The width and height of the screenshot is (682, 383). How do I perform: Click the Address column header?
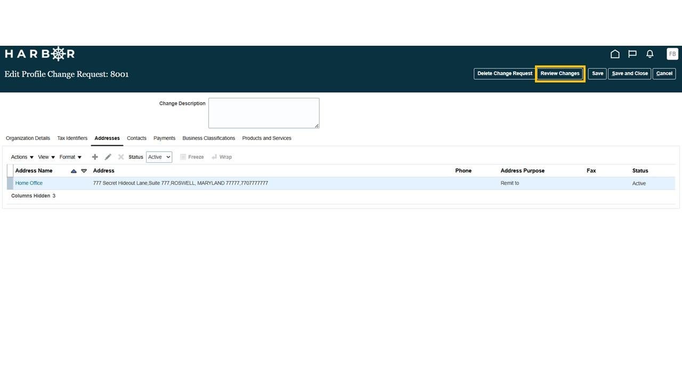tap(103, 171)
